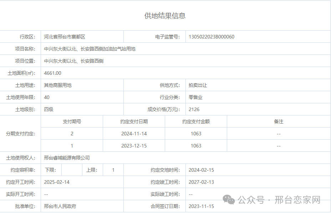Select land use 其他商服用地
This screenshot has height=213, width=331.
58,85
